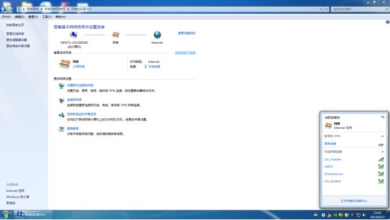The height and width of the screenshot is (220, 390).
Task: Open Control Panel Home link in sidebar
Action: (15, 25)
